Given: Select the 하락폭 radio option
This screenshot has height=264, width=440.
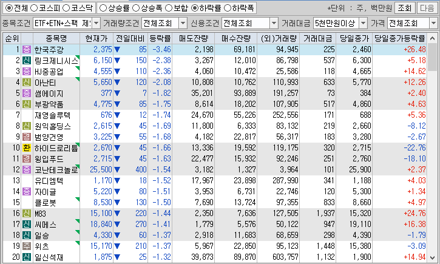Looking at the screenshot, I should pyautogui.click(x=228, y=8).
